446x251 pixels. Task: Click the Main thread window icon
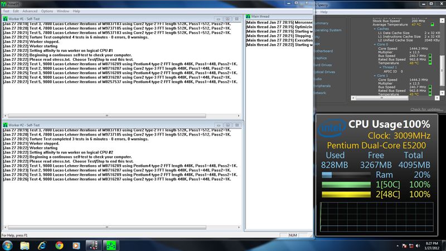pyautogui.click(x=248, y=17)
